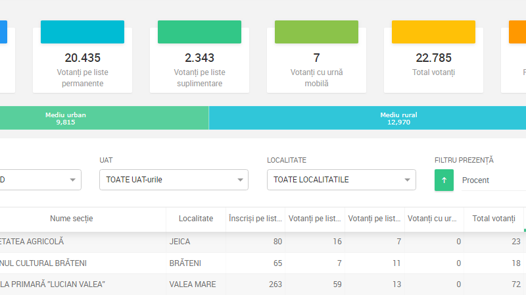
Task: Click the cyan permanent lists card swatch
Action: click(82, 32)
